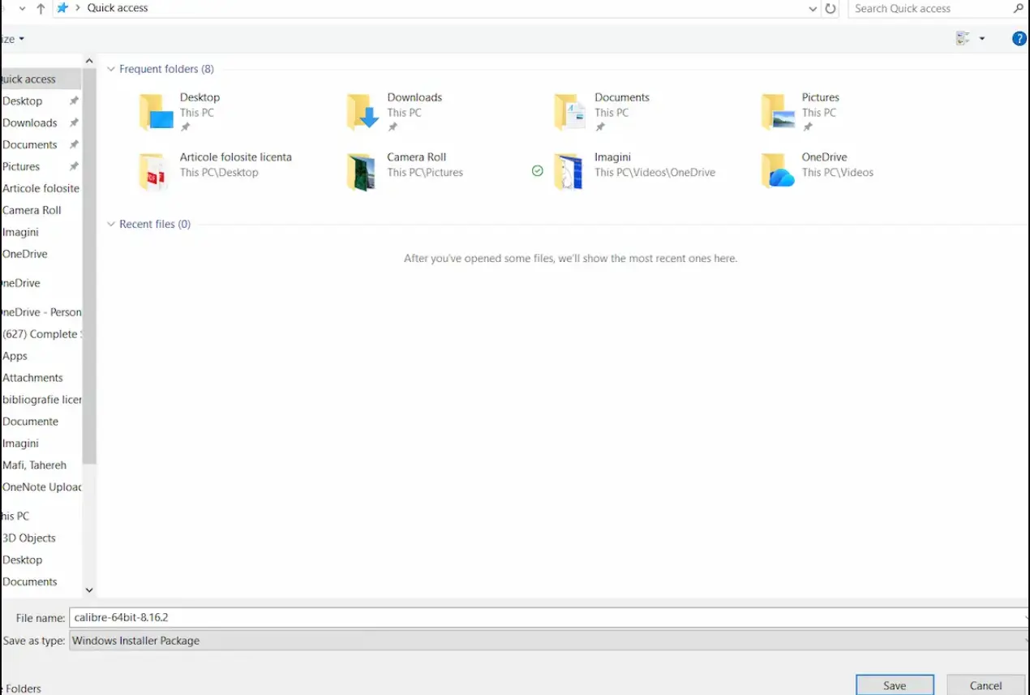Image resolution: width=1030 pixels, height=695 pixels.
Task: Collapse the Frequent folders section
Action: (x=111, y=70)
